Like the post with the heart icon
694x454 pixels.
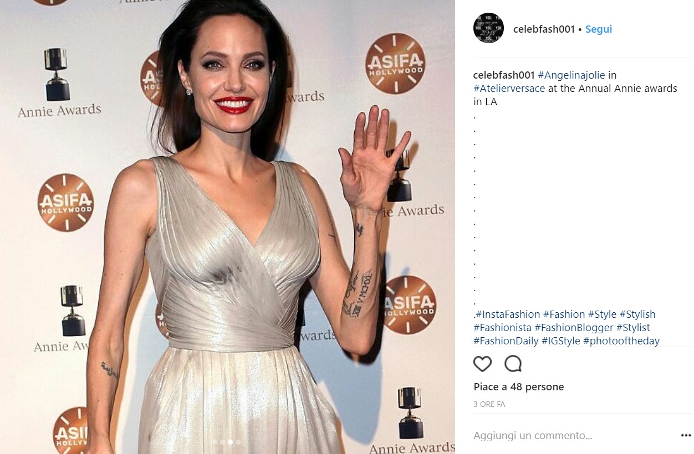(482, 364)
